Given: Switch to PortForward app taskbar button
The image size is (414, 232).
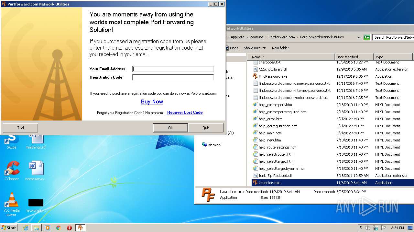Looking at the screenshot, I should pyautogui.click(x=81, y=228).
